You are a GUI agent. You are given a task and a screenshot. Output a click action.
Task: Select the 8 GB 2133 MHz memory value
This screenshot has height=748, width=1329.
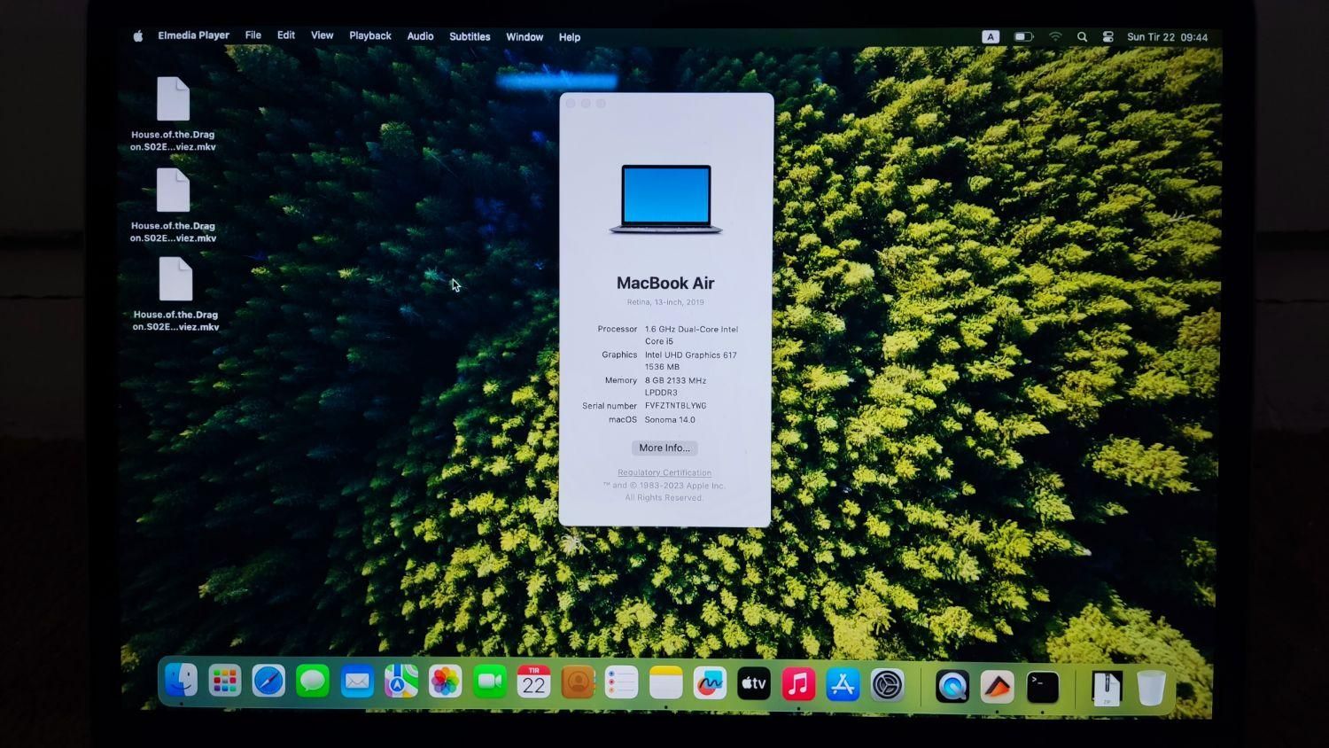(x=675, y=386)
